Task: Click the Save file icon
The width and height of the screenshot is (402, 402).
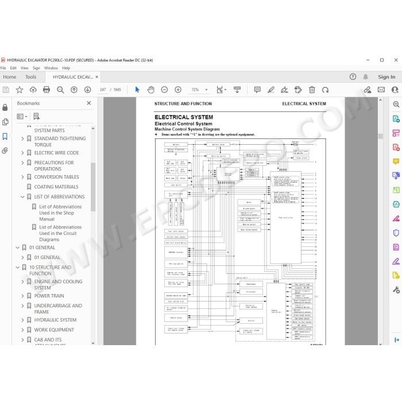Action: (6, 90)
